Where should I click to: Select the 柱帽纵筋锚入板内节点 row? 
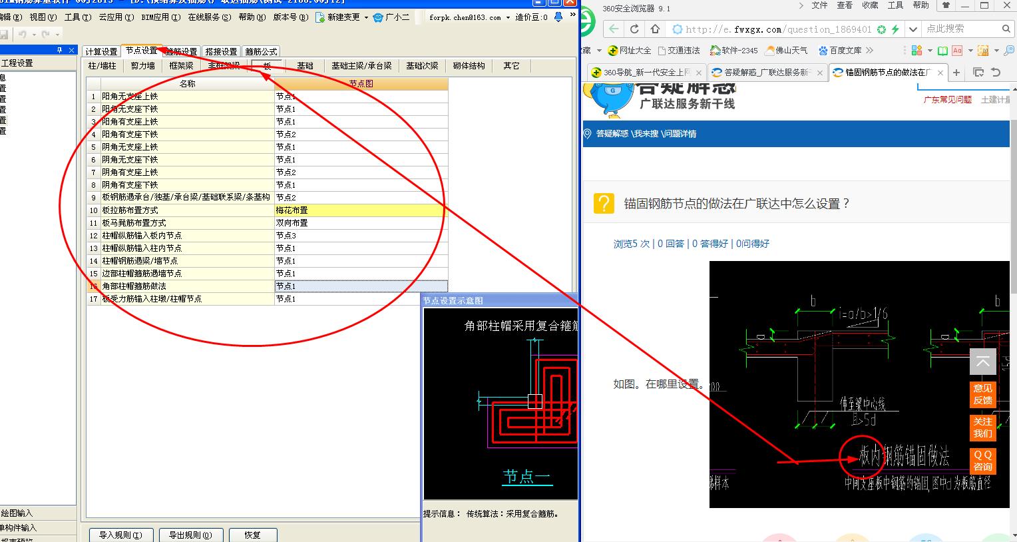click(x=267, y=236)
